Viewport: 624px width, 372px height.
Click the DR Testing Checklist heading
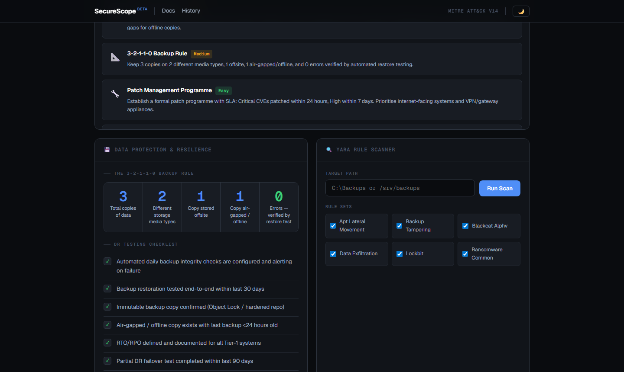point(146,244)
